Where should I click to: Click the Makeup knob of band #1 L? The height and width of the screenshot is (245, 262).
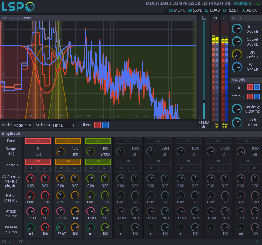click(75, 179)
